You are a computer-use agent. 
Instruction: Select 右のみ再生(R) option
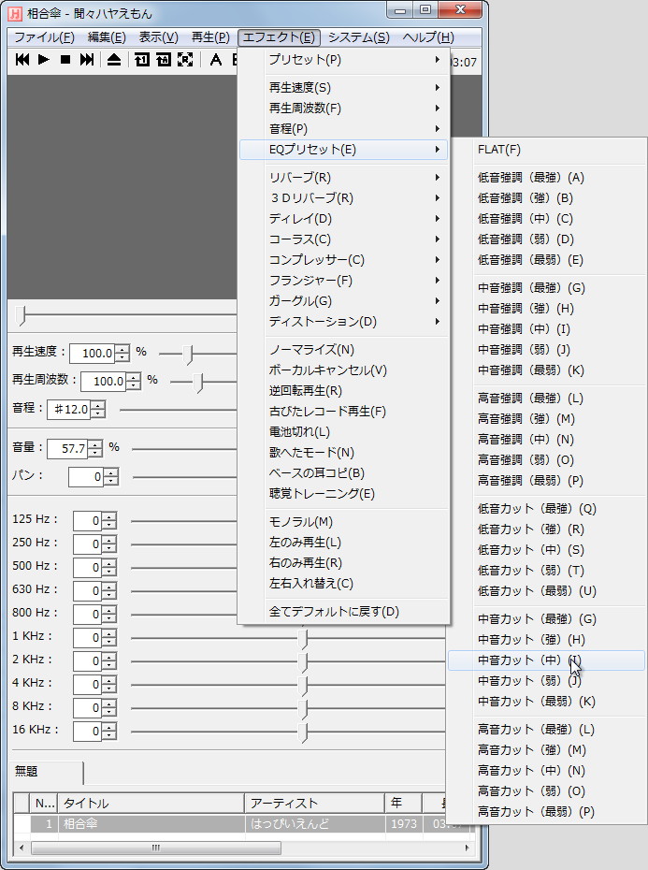[x=343, y=562]
